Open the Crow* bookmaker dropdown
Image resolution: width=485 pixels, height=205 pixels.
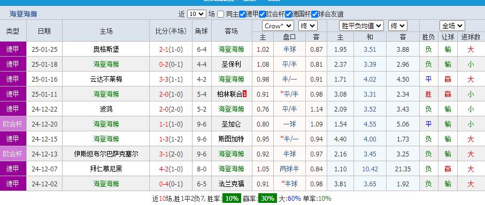278,26
